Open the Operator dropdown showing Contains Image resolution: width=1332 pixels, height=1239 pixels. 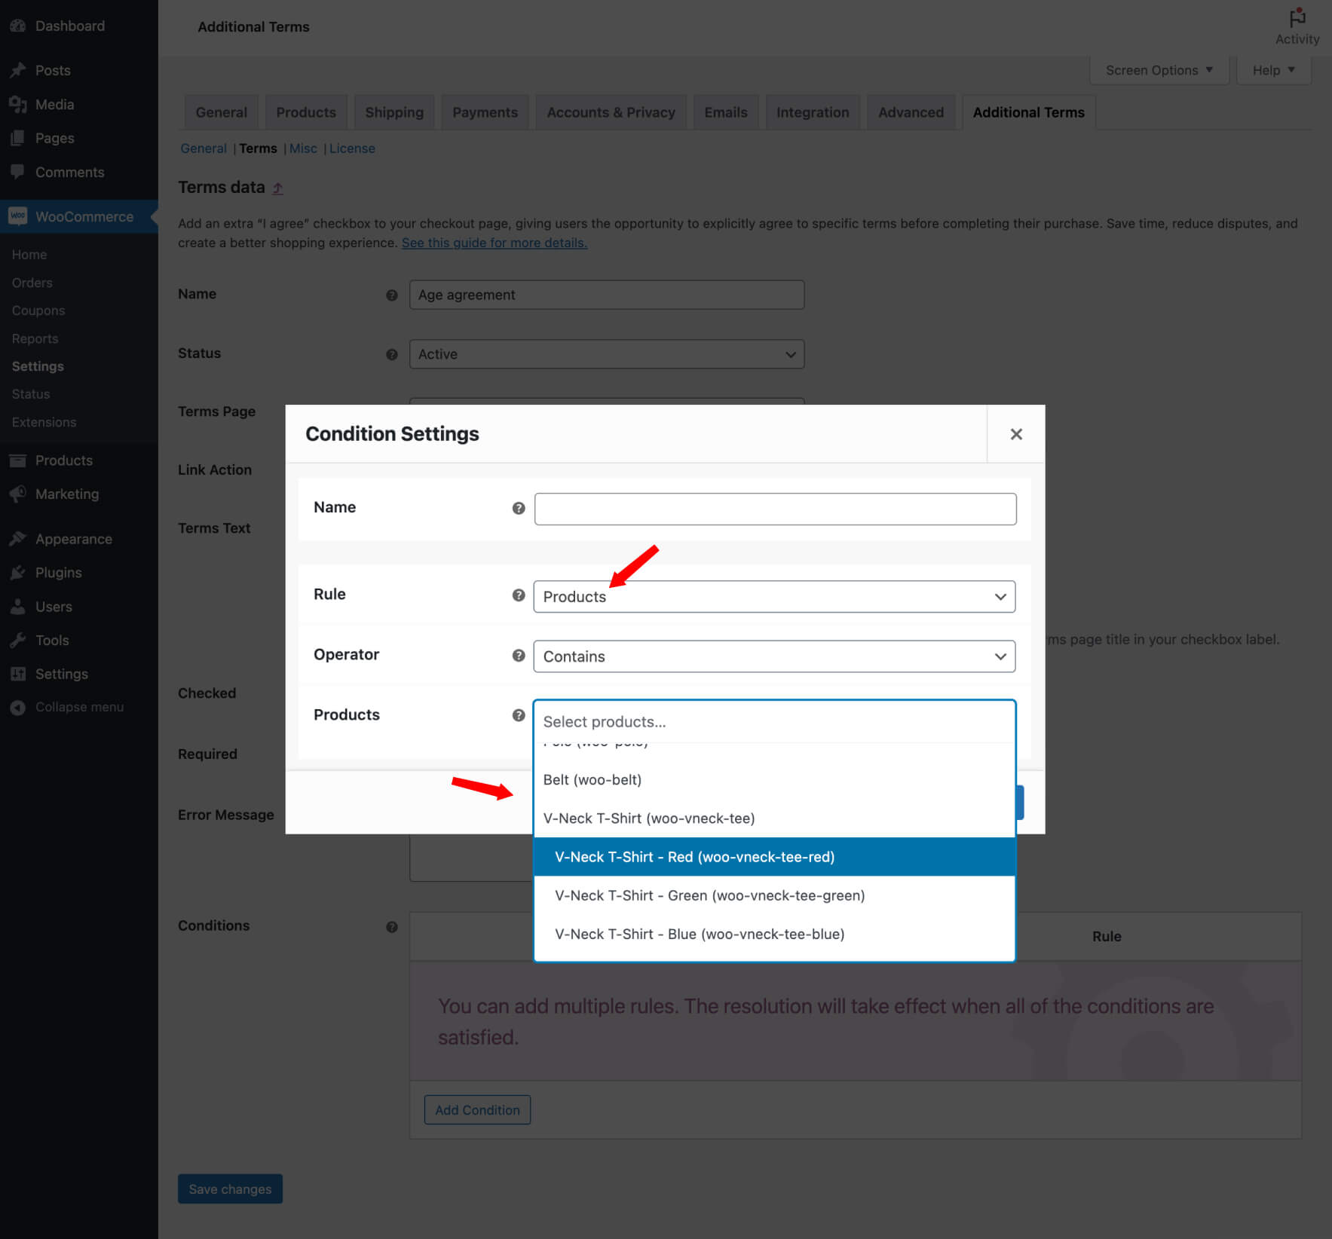[x=774, y=656]
